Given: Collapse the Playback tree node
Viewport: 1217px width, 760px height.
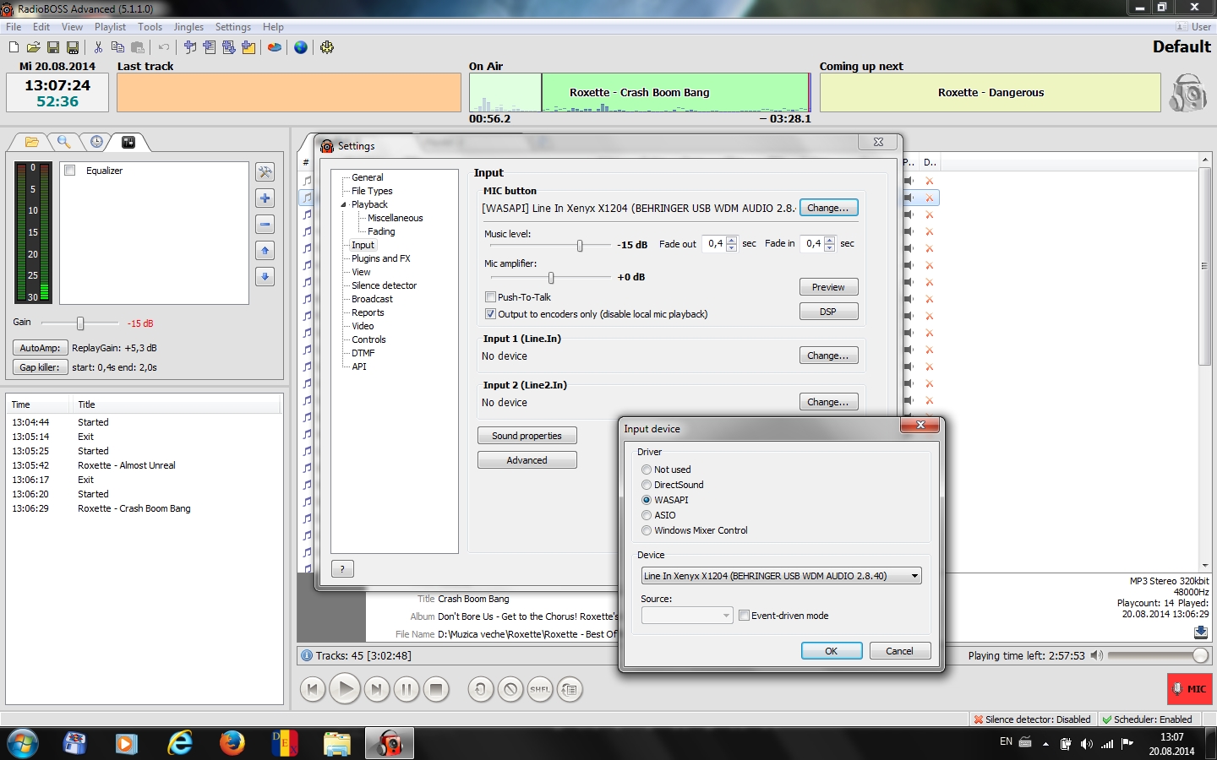Looking at the screenshot, I should click(x=344, y=204).
